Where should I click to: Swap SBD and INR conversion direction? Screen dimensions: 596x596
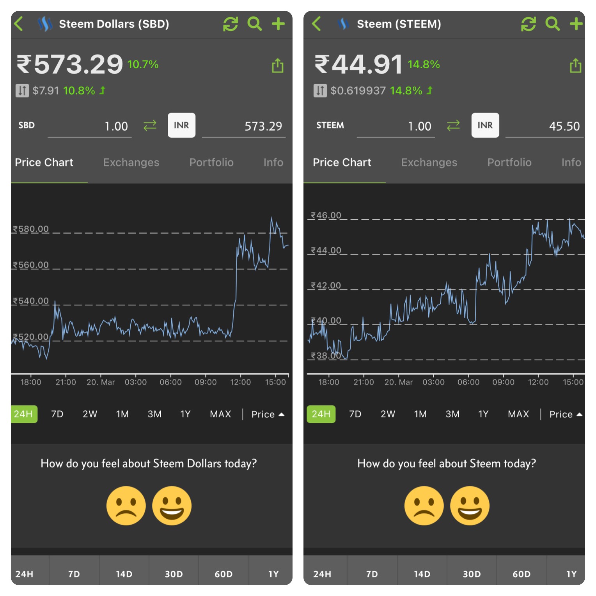(150, 126)
